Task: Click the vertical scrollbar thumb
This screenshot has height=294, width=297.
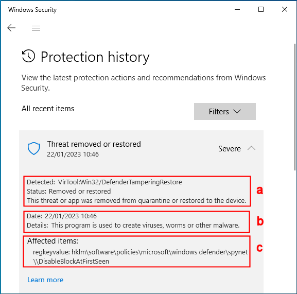Action: [x=295, y=107]
